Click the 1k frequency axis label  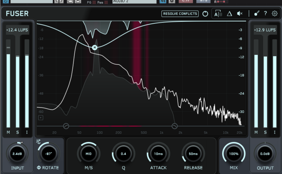click(x=162, y=133)
